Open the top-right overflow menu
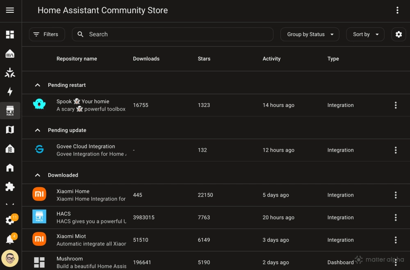 397,10
